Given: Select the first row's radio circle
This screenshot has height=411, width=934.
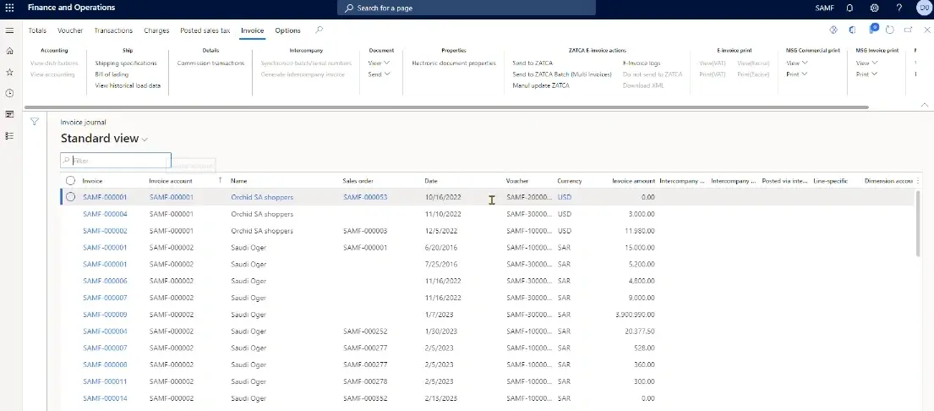Looking at the screenshot, I should (x=70, y=197).
